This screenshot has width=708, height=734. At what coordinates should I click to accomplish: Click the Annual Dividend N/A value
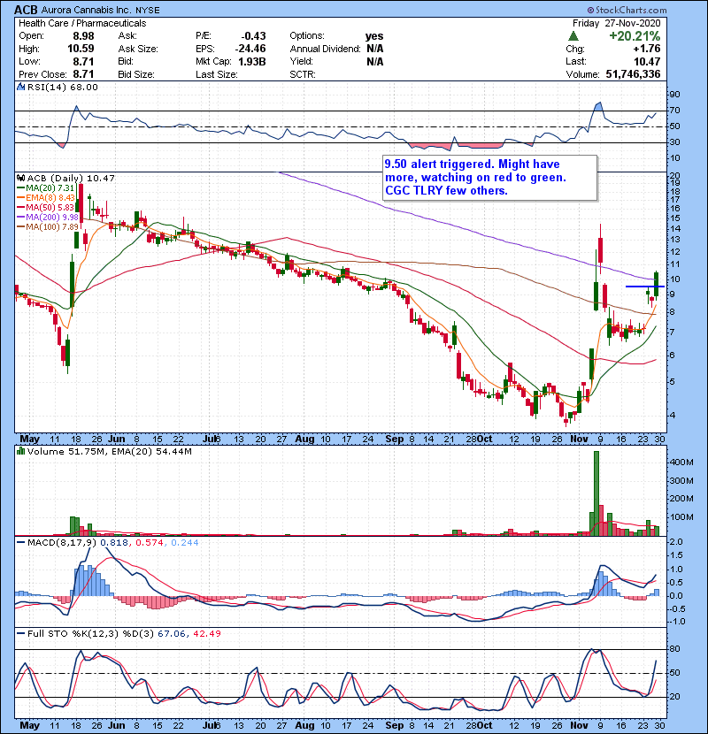pyautogui.click(x=375, y=49)
